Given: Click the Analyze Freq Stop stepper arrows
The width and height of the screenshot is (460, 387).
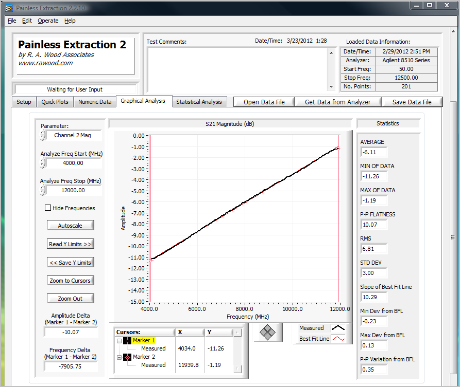Looking at the screenshot, I should coord(43,190).
